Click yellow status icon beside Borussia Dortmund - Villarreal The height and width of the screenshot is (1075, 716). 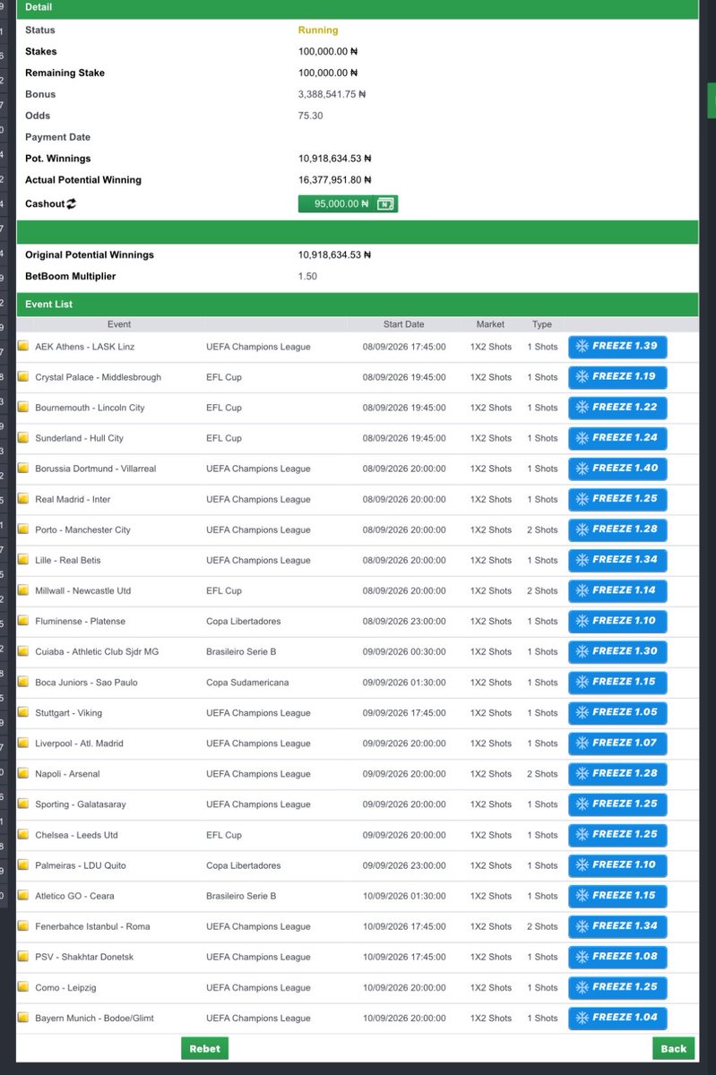(23, 469)
